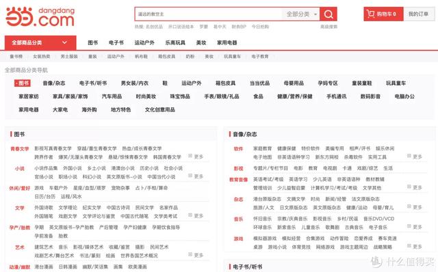Click the 动漫/幽默 red category label
The image size is (438, 272).
[x=20, y=267]
